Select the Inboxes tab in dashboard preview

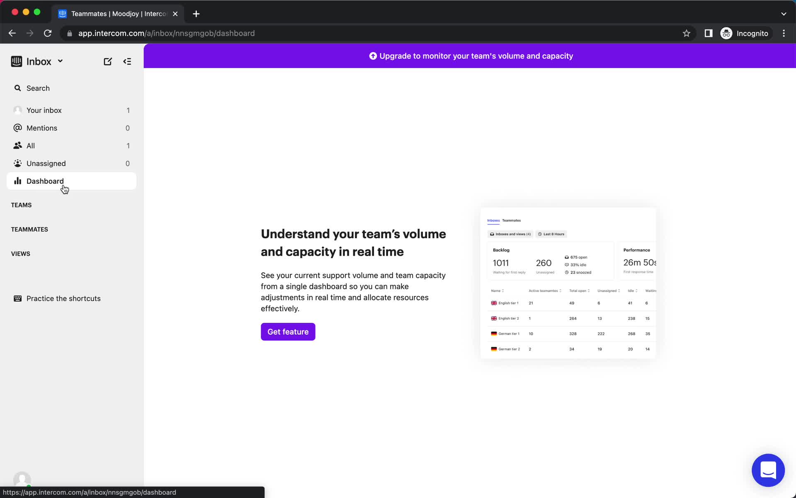click(493, 220)
